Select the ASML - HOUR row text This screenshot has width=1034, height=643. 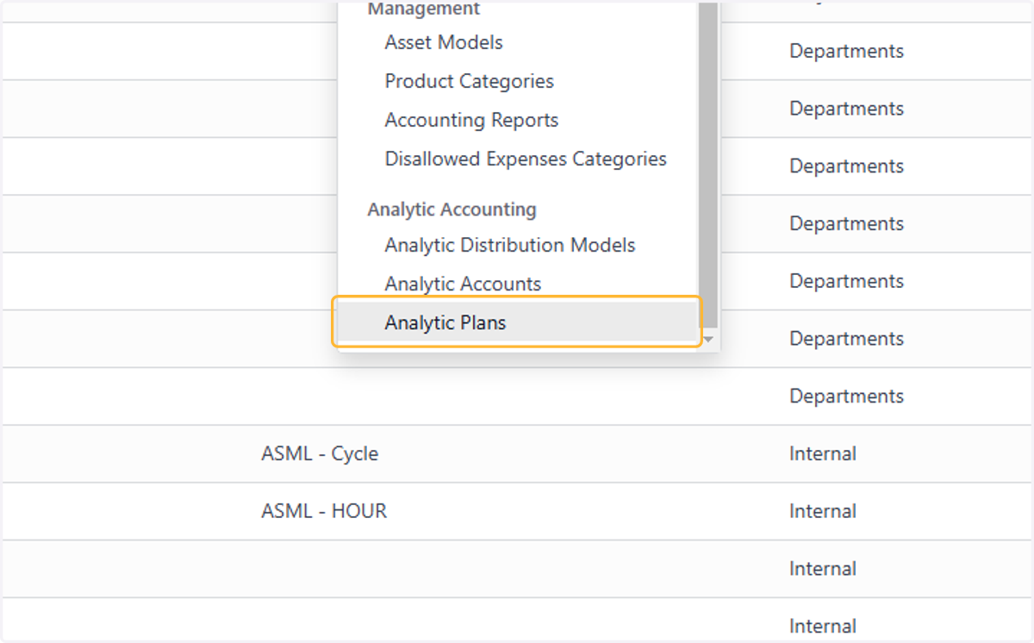(324, 510)
